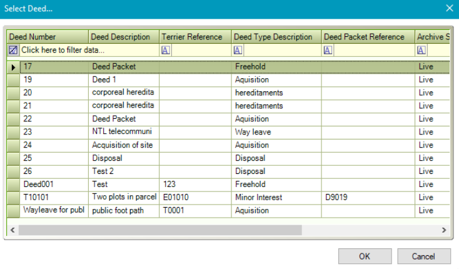Click the Deed Type Description column header
The height and width of the screenshot is (269, 459).
[x=276, y=37]
